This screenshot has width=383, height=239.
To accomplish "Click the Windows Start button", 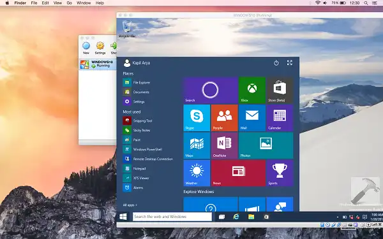I will click(123, 217).
